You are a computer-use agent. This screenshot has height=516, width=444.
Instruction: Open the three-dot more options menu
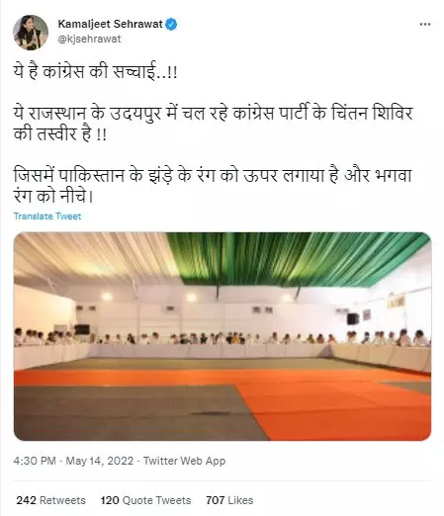coord(425,25)
